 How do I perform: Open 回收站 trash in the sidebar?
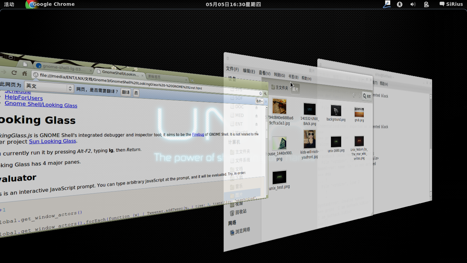click(238, 212)
